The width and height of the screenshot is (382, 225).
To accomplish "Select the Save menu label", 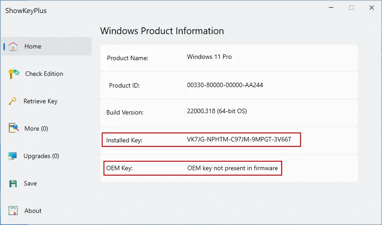I will click(x=31, y=184).
